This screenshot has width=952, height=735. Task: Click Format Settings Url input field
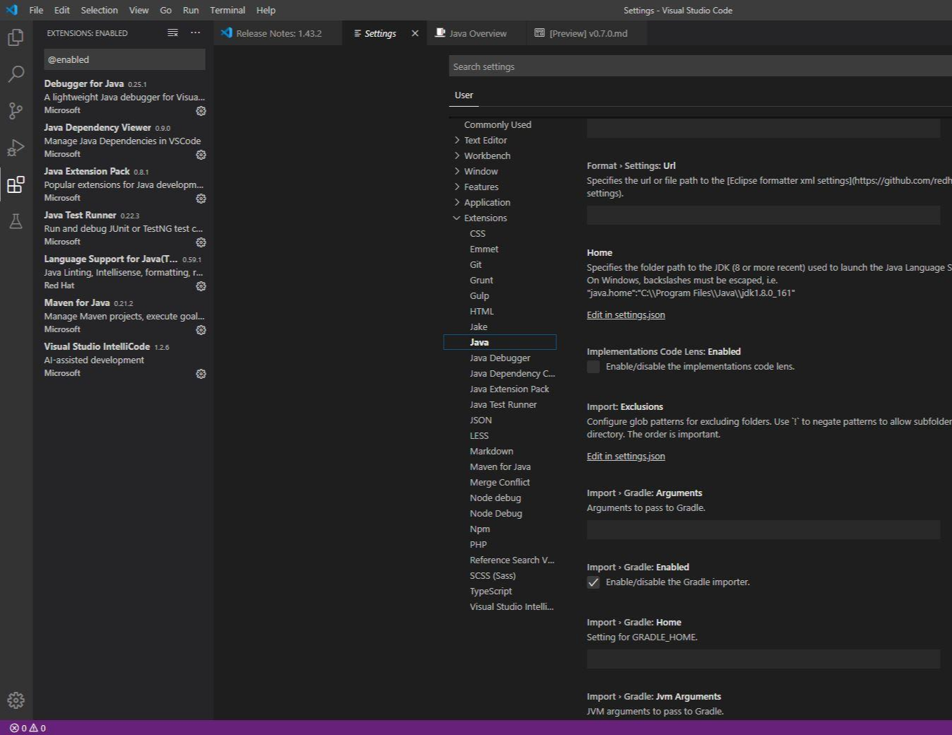click(x=763, y=216)
